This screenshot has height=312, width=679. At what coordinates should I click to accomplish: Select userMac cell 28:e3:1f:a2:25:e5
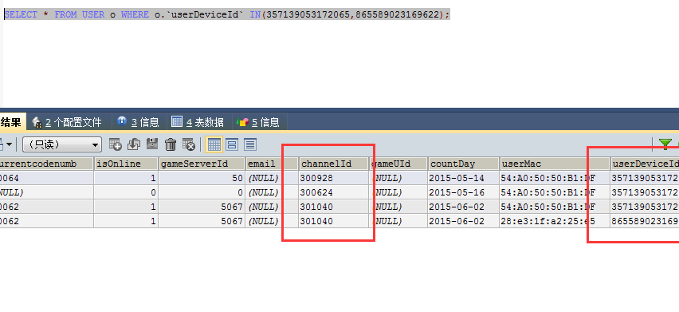point(555,221)
